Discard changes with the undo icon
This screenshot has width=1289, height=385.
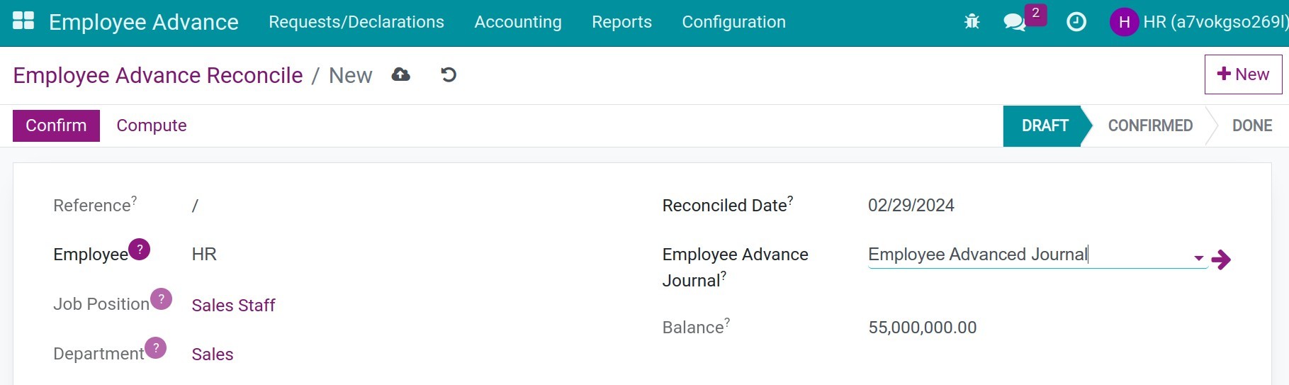point(449,74)
